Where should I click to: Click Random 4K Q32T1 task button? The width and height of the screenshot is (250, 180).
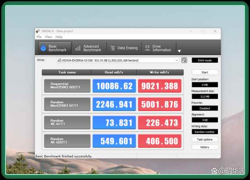(x=67, y=141)
